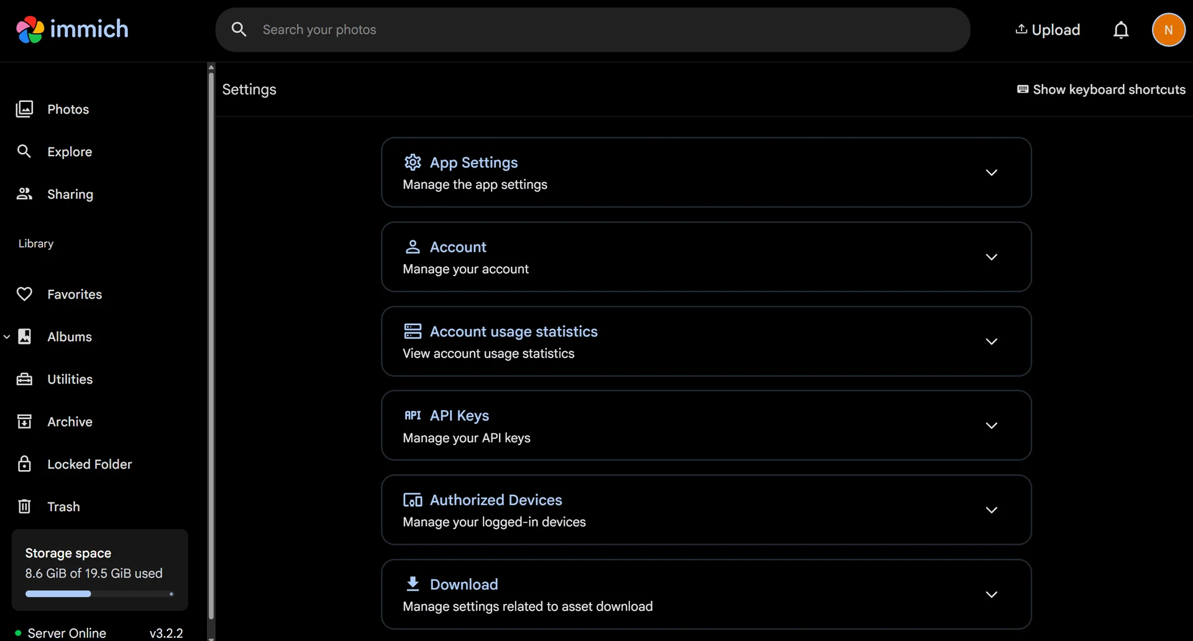Open the user avatar N menu
The height and width of the screenshot is (641, 1193).
point(1168,30)
